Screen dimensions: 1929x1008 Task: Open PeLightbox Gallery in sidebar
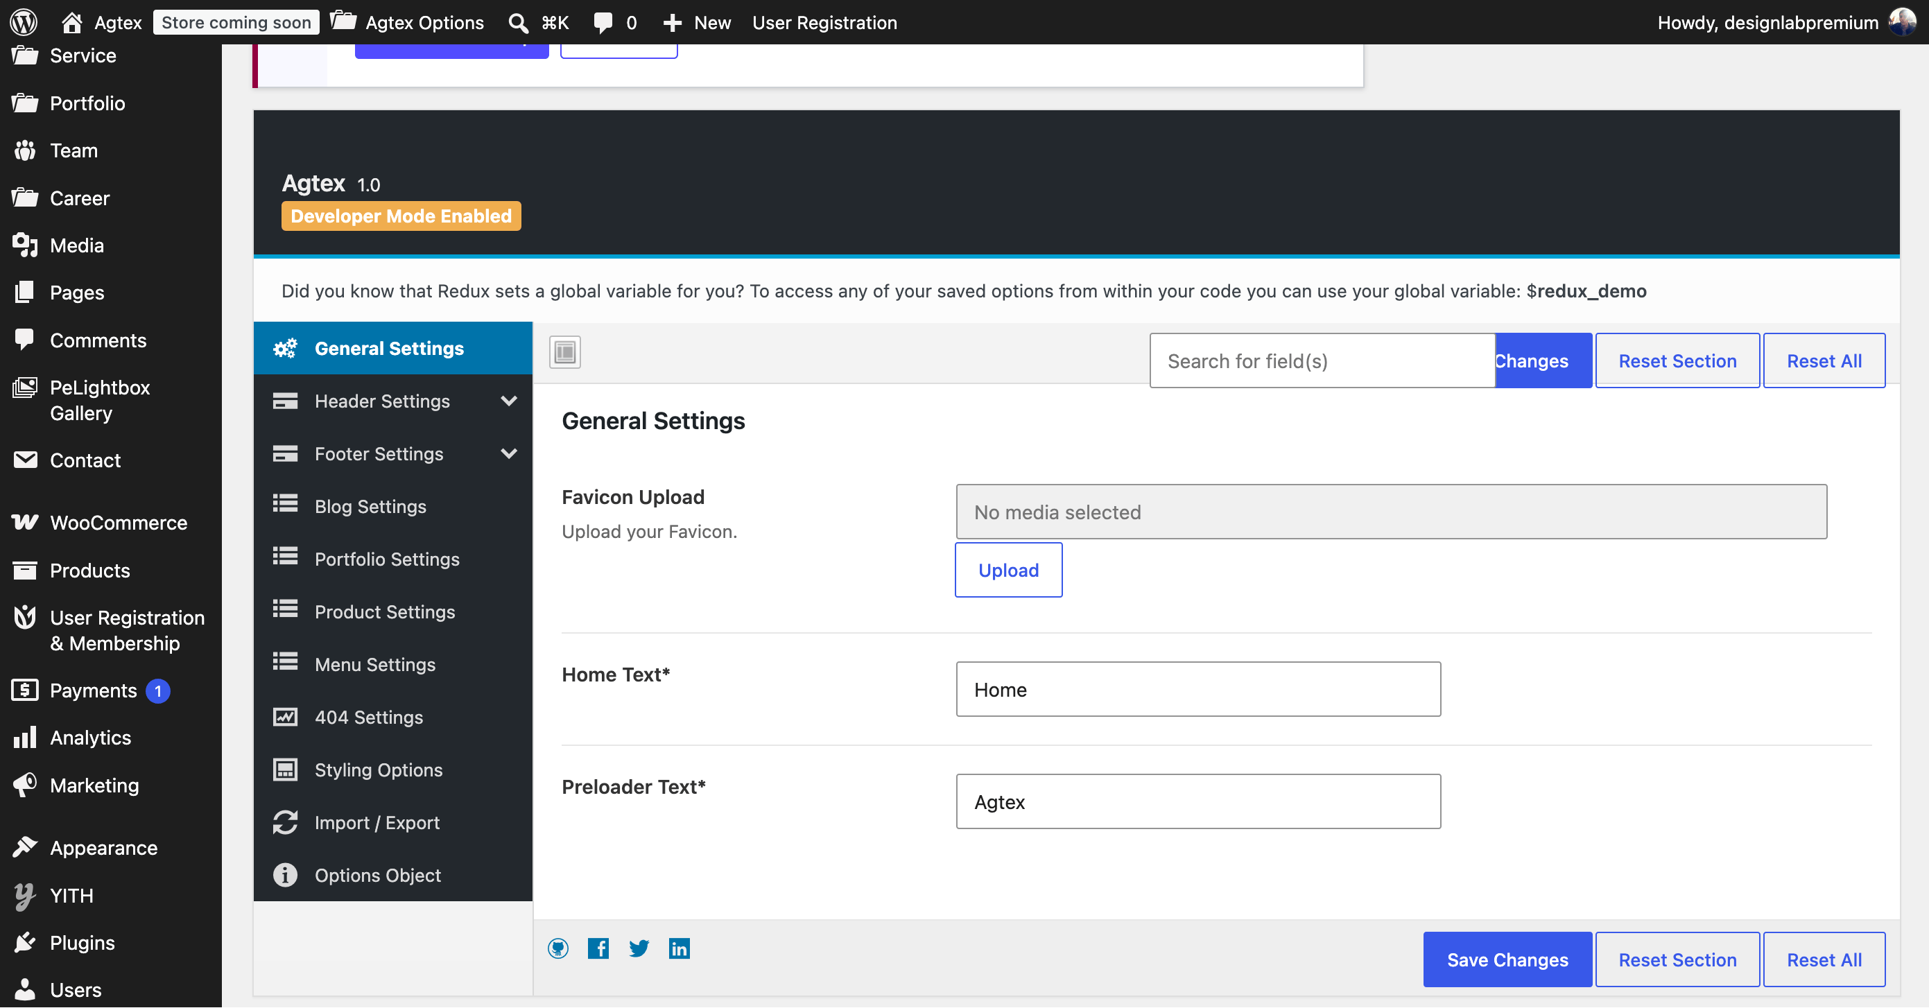tap(111, 400)
